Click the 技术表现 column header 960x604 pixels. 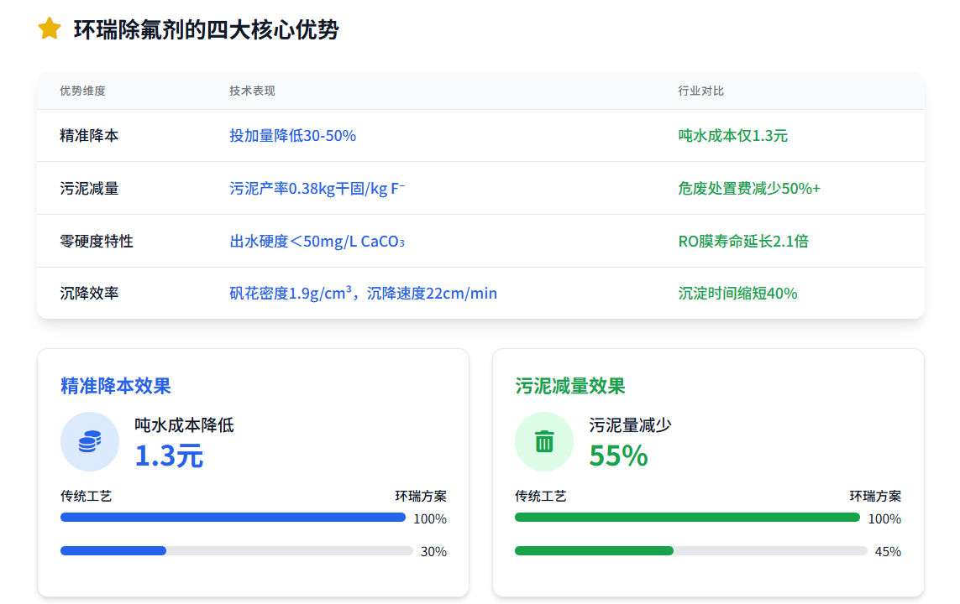point(252,91)
